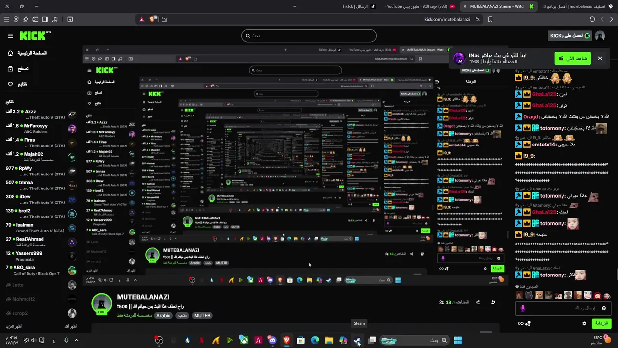This screenshot has height=348, width=618.
Task: Open emoji picker in chat input
Action: click(604, 308)
